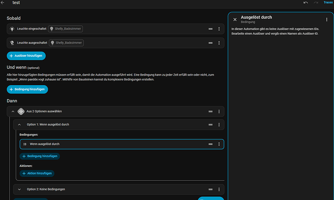The width and height of the screenshot is (334, 200).
Task: Open the three-dot menu of Leuchte ausgeschaltet
Action: pyautogui.click(x=219, y=43)
